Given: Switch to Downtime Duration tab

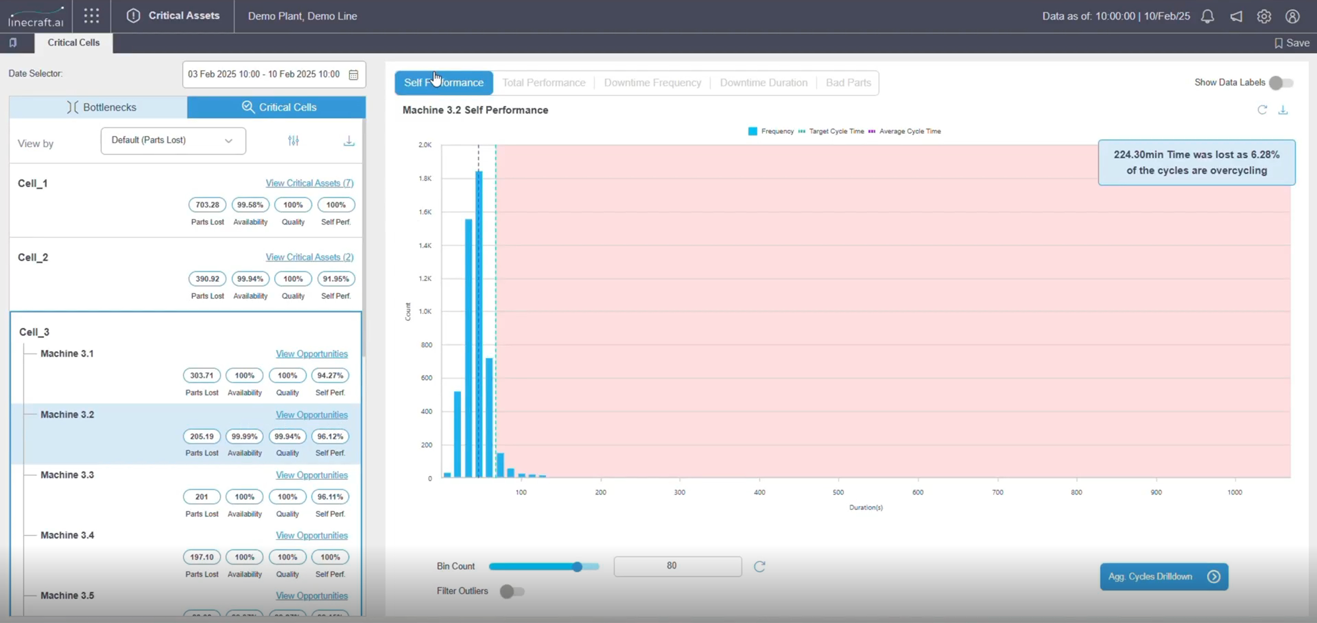Looking at the screenshot, I should point(763,83).
